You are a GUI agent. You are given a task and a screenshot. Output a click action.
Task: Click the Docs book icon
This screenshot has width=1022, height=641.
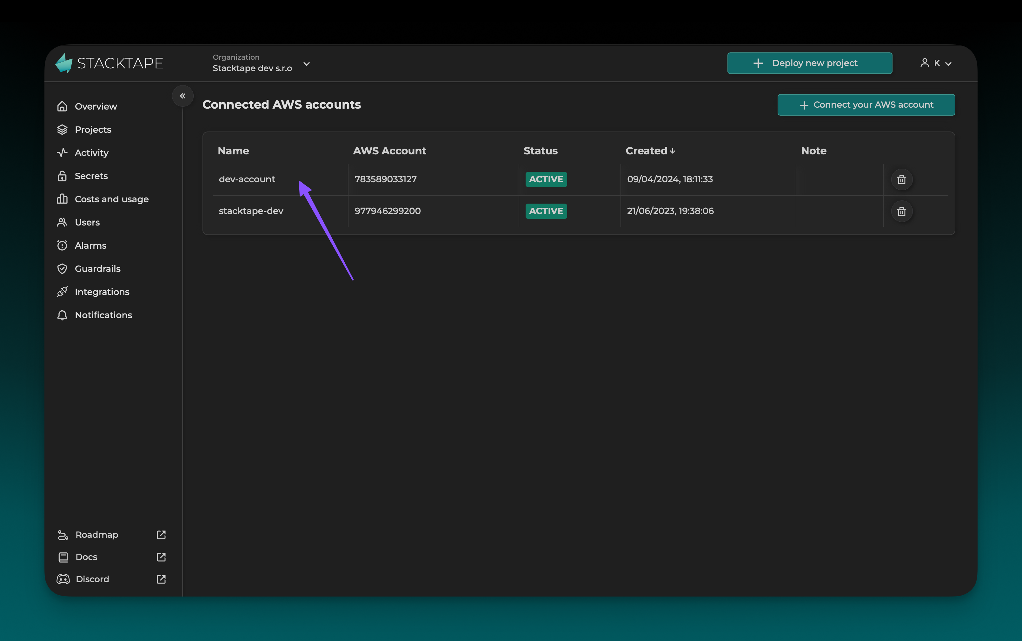click(x=63, y=557)
